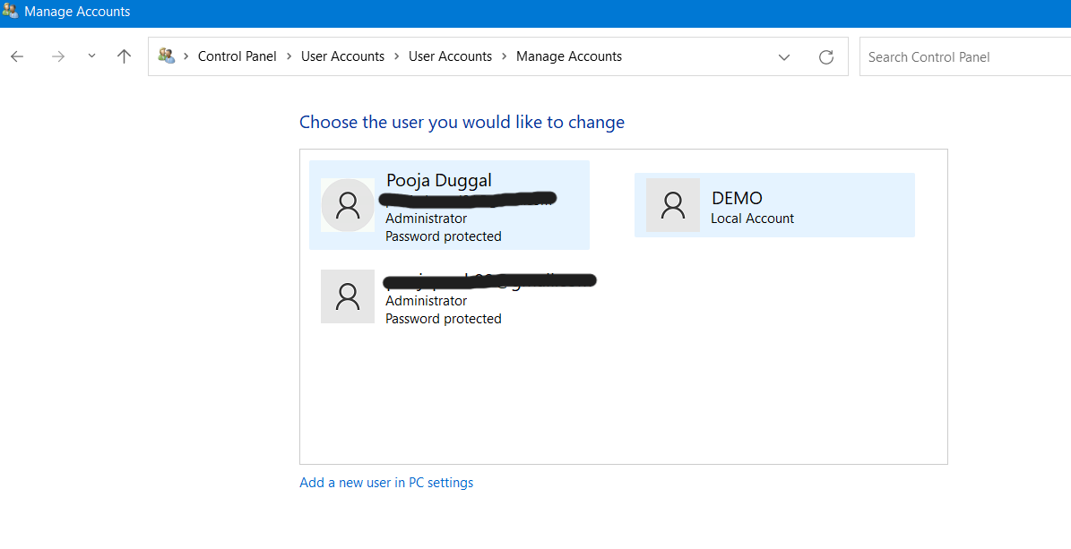Click the DEMO account name
This screenshot has height=549, width=1071.
point(737,198)
